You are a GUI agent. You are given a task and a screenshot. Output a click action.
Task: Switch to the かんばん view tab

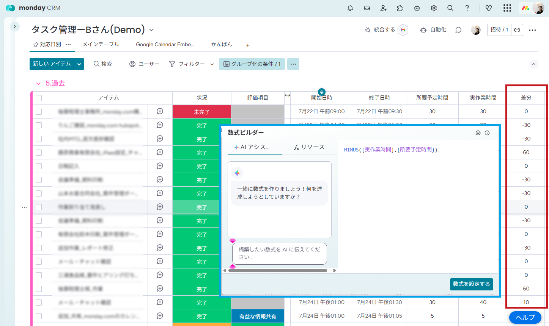[222, 44]
